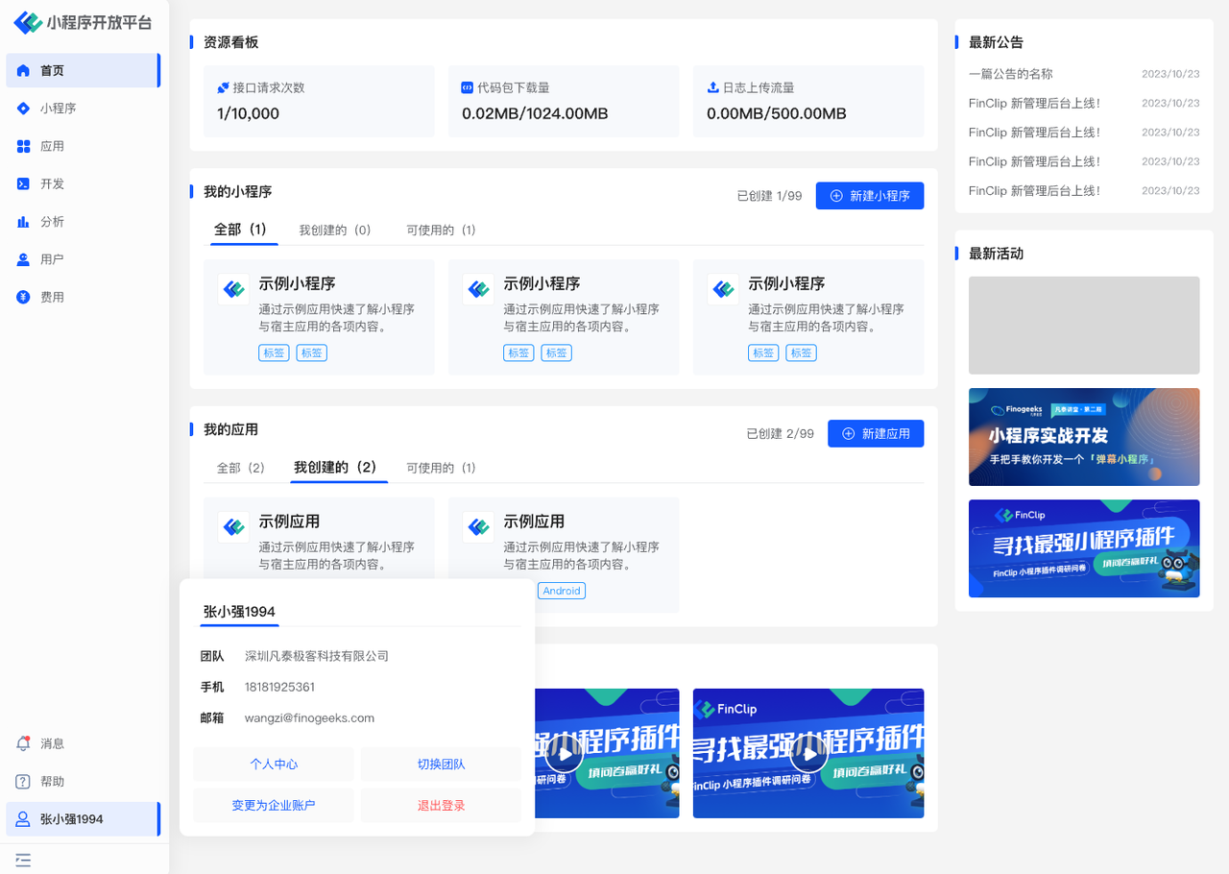Screen dimensions: 1229x874
Task: Show the 全部 (2) tab in 我的应用
Action: (x=240, y=468)
